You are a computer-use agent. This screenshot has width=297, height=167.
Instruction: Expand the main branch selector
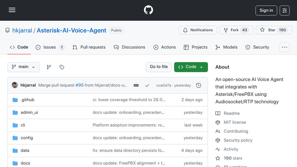tap(24, 67)
